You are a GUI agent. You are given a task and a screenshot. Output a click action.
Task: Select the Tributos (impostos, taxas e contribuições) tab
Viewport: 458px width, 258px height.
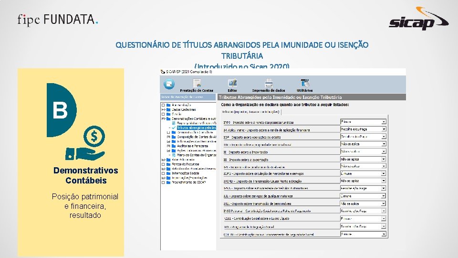pos(250,112)
